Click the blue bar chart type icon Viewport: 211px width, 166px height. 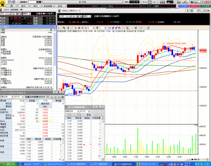click(x=116, y=28)
